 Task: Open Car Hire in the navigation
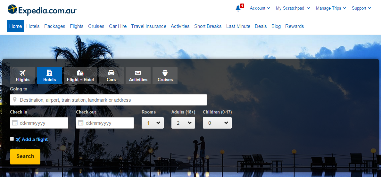pyautogui.click(x=118, y=26)
